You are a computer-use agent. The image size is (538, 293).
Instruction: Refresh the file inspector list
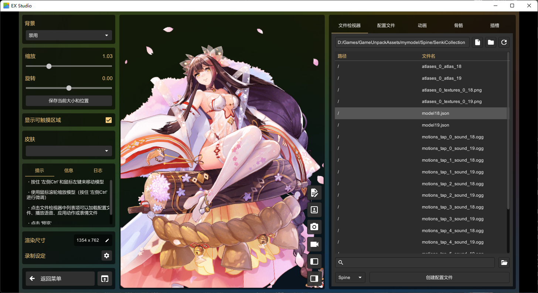click(x=504, y=42)
